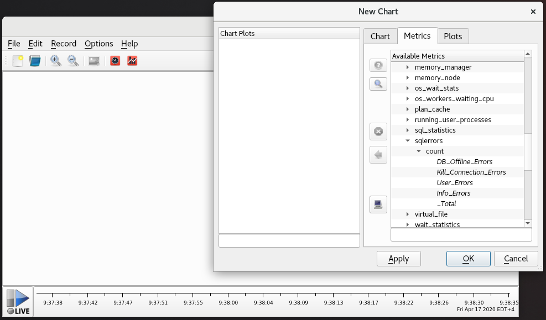Click the zoom out magnifier icon
The width and height of the screenshot is (546, 320).
(73, 61)
